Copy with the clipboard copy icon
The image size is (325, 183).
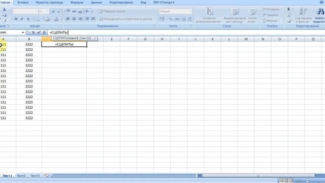5,15
